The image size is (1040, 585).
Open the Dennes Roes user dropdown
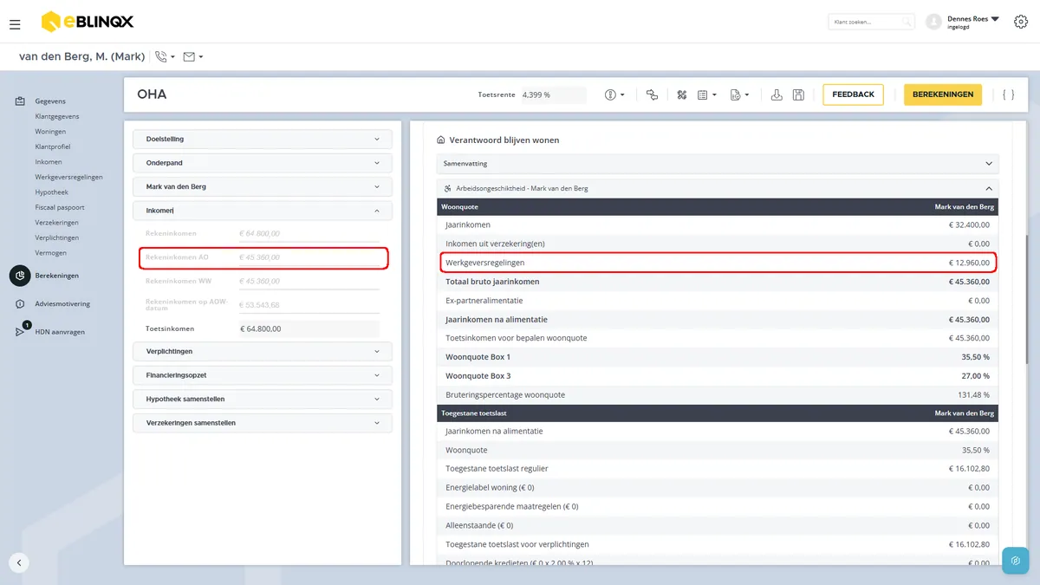point(995,18)
